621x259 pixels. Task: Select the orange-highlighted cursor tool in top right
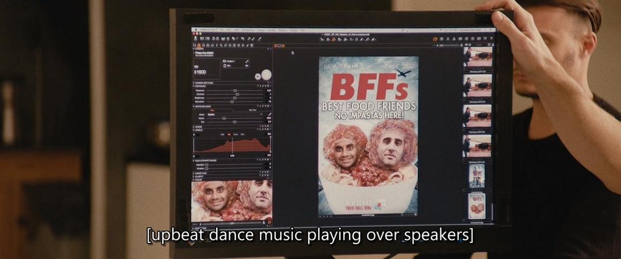[435, 39]
